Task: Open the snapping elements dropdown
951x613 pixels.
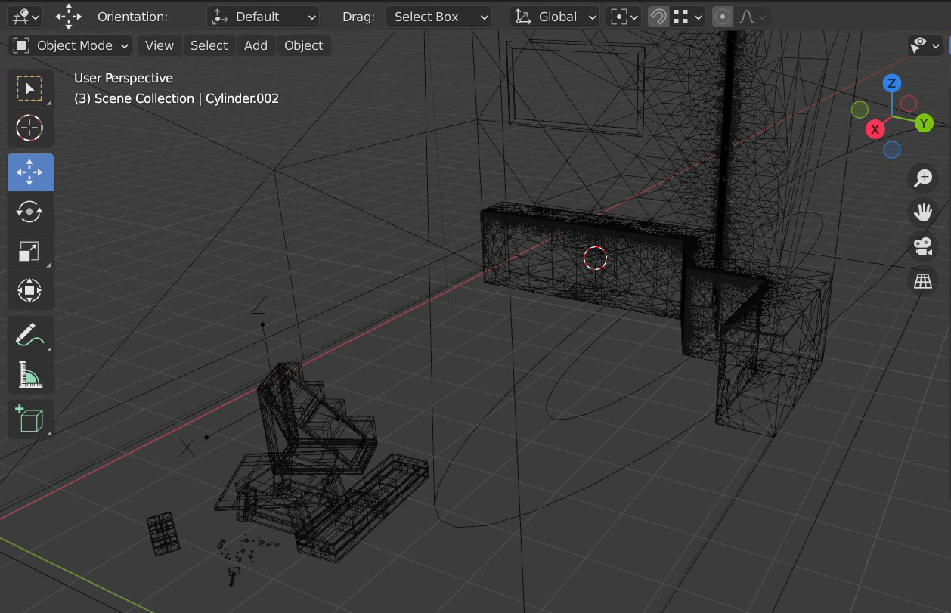Action: click(x=688, y=17)
